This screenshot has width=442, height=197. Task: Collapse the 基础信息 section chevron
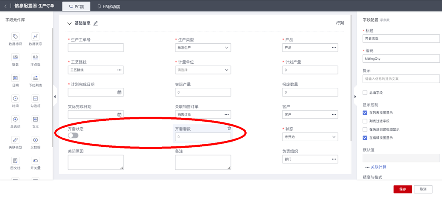pyautogui.click(x=70, y=23)
